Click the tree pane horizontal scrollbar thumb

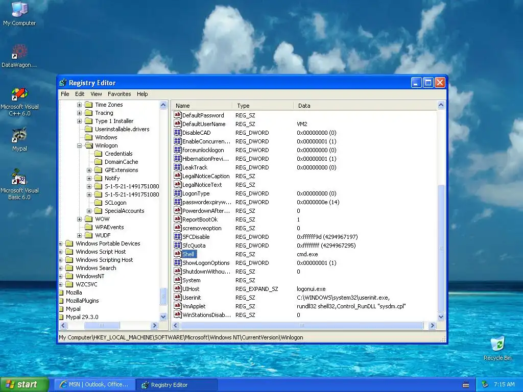tap(102, 325)
